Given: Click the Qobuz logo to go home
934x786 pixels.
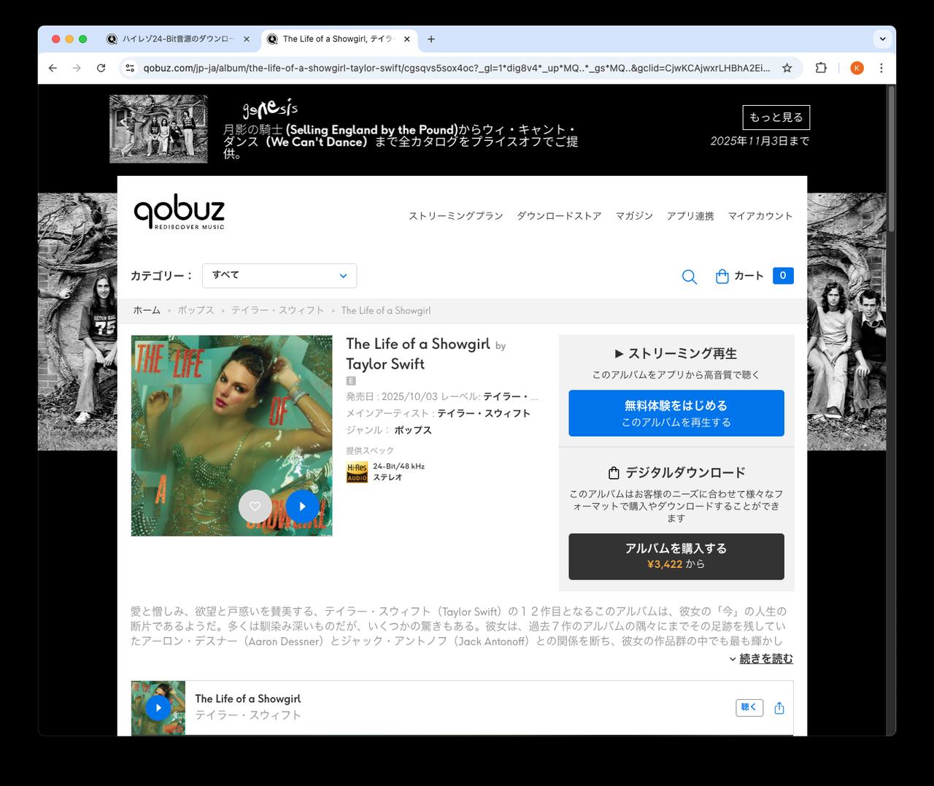Looking at the screenshot, I should tap(178, 212).
